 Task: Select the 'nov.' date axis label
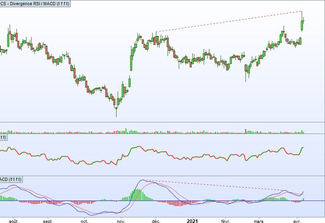121,221
